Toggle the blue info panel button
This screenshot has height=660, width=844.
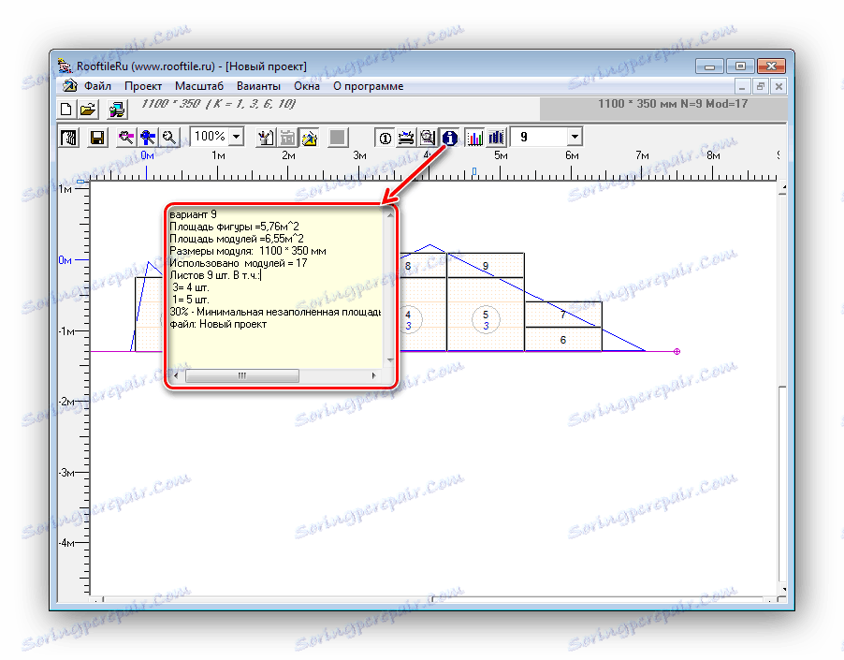point(449,139)
